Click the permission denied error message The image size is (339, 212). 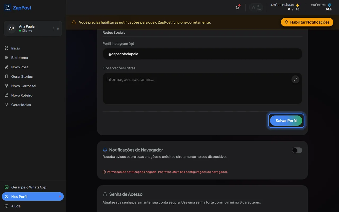pos(167,172)
